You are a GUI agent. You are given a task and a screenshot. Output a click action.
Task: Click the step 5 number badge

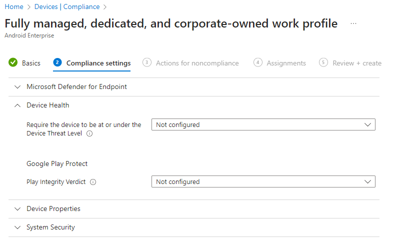pos(323,62)
